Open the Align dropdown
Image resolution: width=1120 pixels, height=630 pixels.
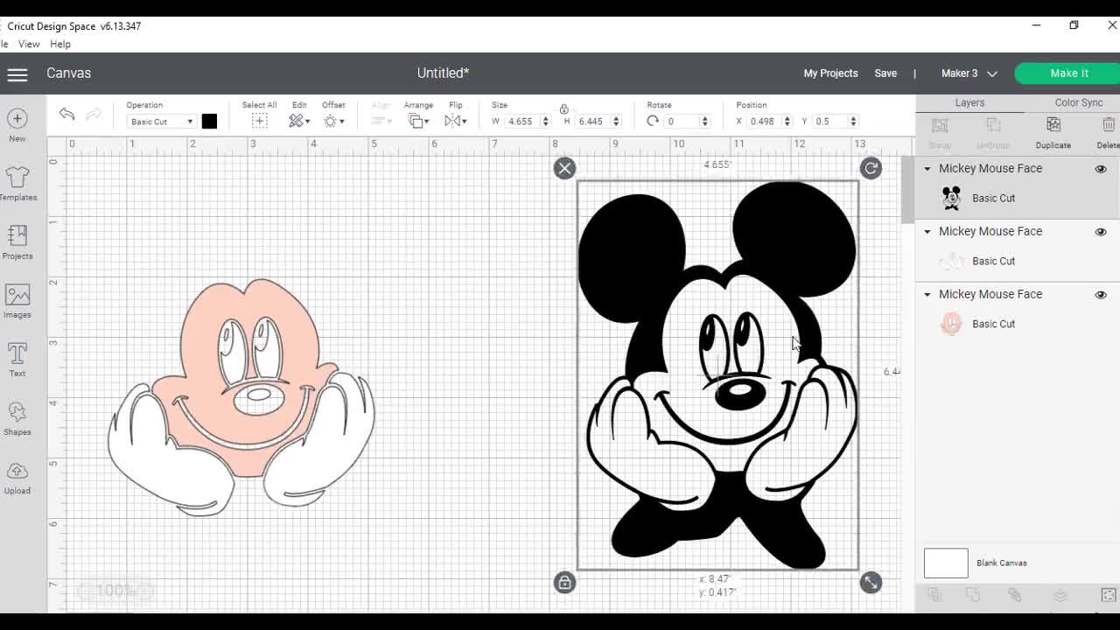pyautogui.click(x=381, y=121)
